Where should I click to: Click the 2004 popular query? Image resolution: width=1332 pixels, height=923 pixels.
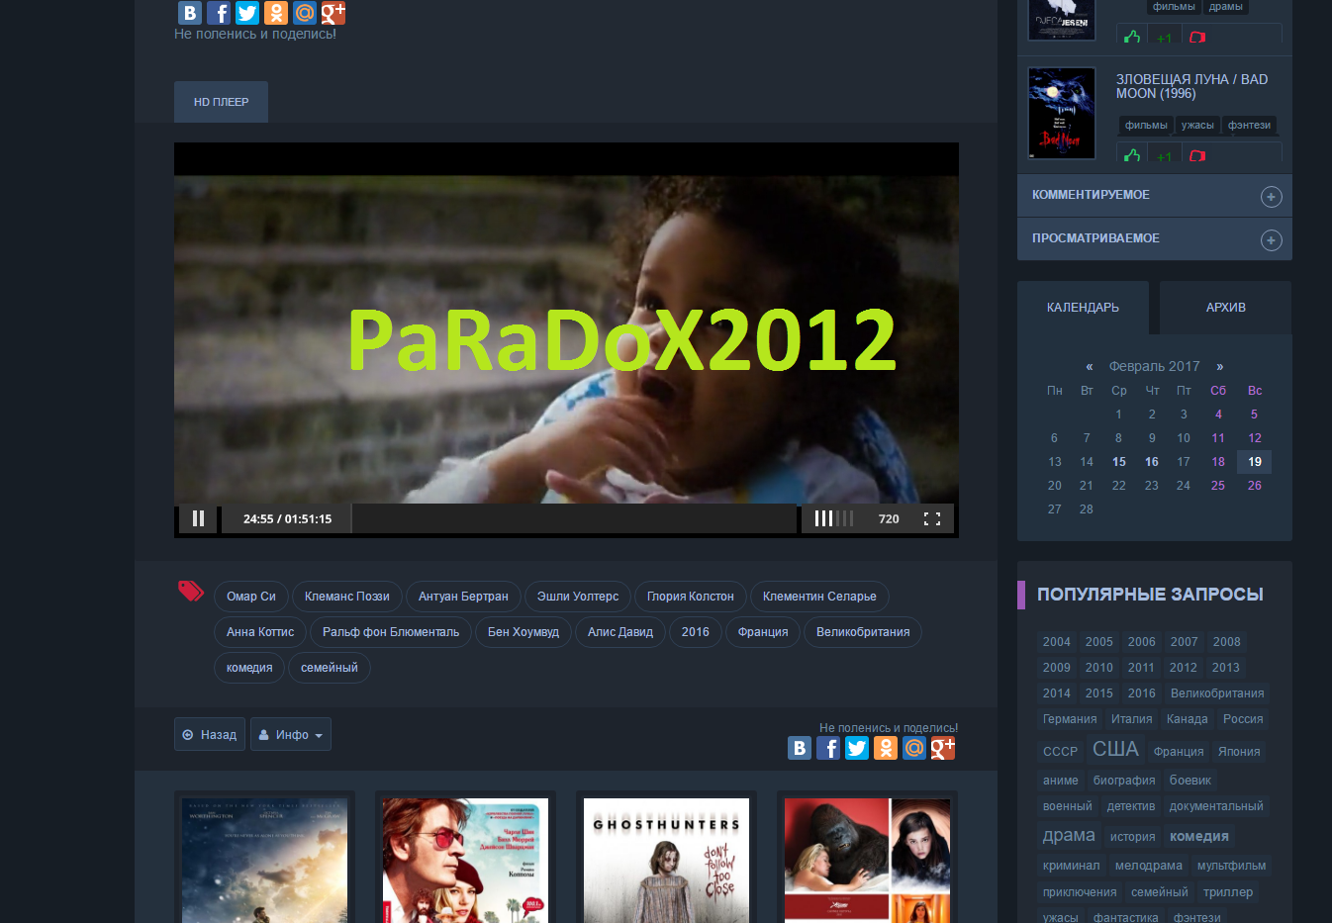point(1057,642)
